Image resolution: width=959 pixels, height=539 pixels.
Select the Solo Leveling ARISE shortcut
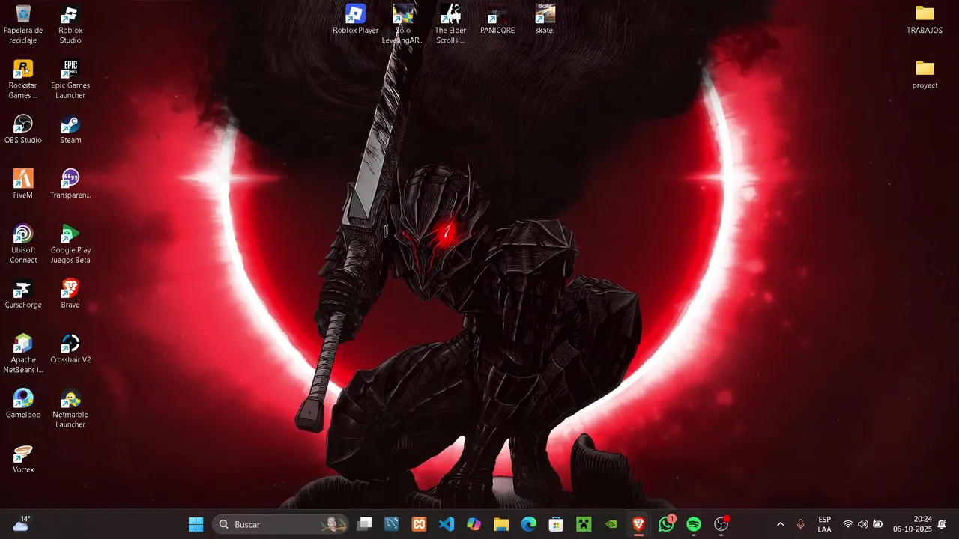(403, 23)
